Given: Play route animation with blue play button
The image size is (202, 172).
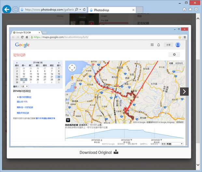Looking at the screenshot, I should point(68,120).
